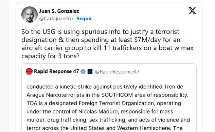
Task: Click quoted line mentioning SOUTHCOM area
Action: (107, 95)
